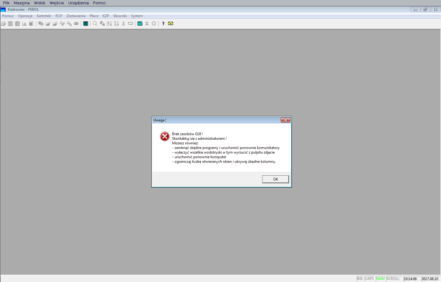Click the NUM indicator in status bar
The image size is (441, 282).
380,279
